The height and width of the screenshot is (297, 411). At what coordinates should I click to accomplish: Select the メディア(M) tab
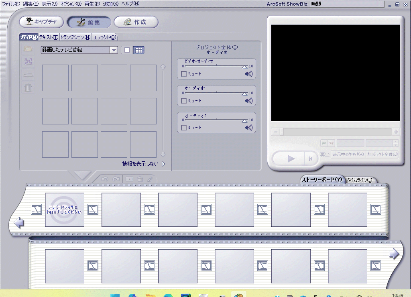pyautogui.click(x=28, y=37)
